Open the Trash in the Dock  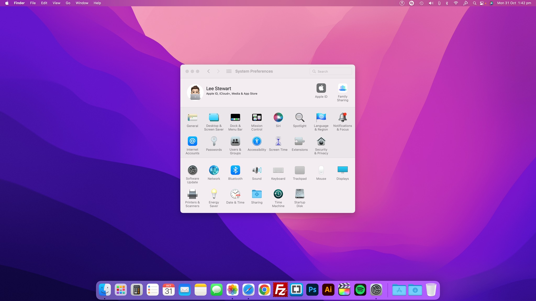tap(431, 290)
